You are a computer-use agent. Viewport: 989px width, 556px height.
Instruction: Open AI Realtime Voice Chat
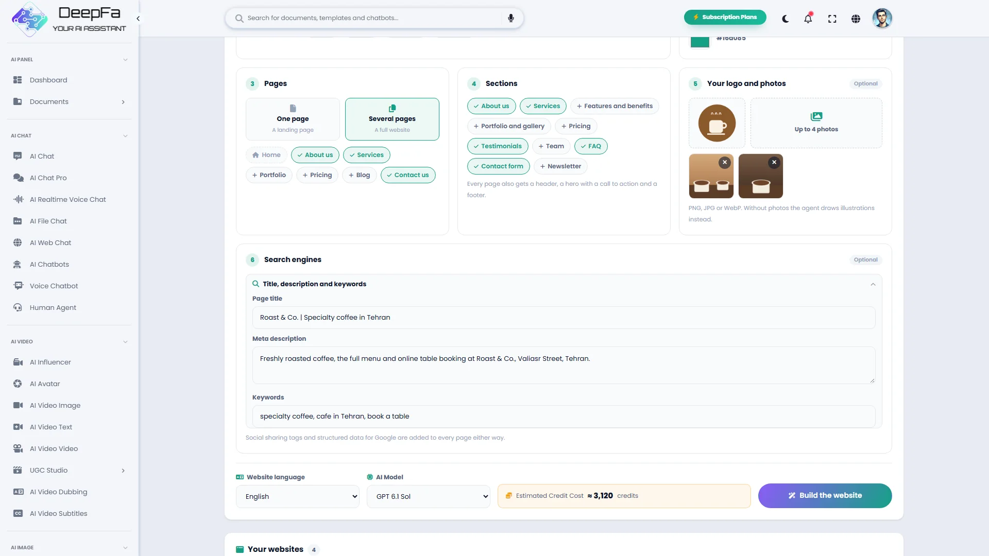pos(69,199)
